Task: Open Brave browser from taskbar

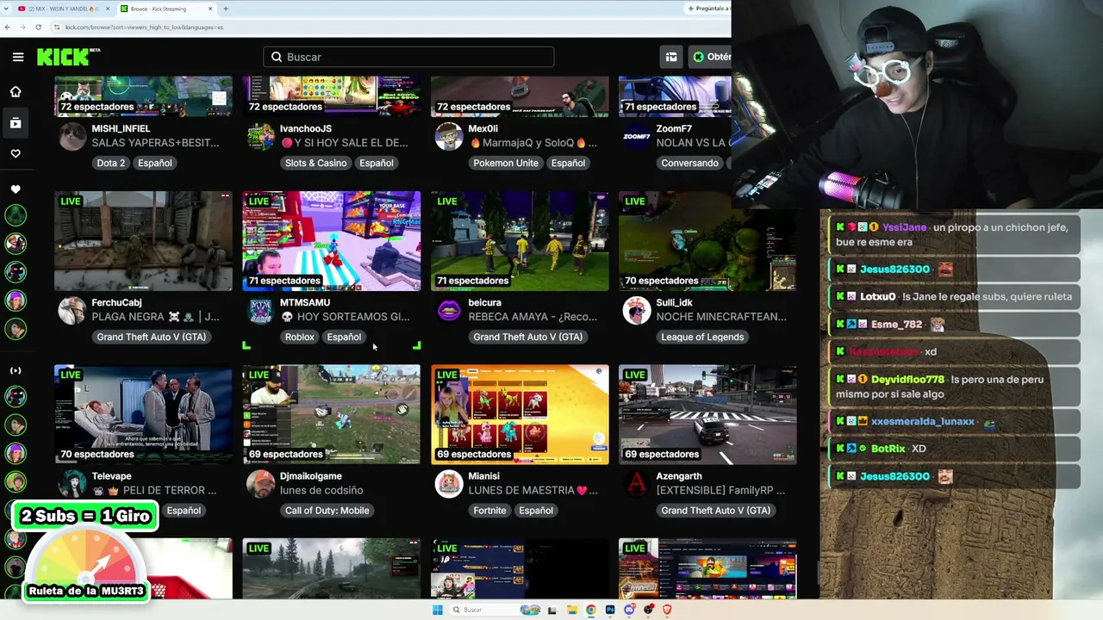Action: point(667,610)
